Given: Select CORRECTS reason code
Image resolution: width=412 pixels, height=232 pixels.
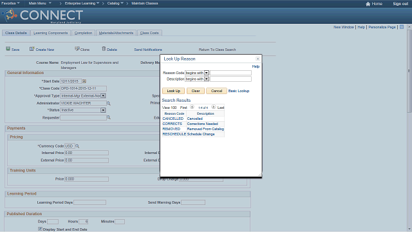Looking at the screenshot, I should pyautogui.click(x=172, y=124).
